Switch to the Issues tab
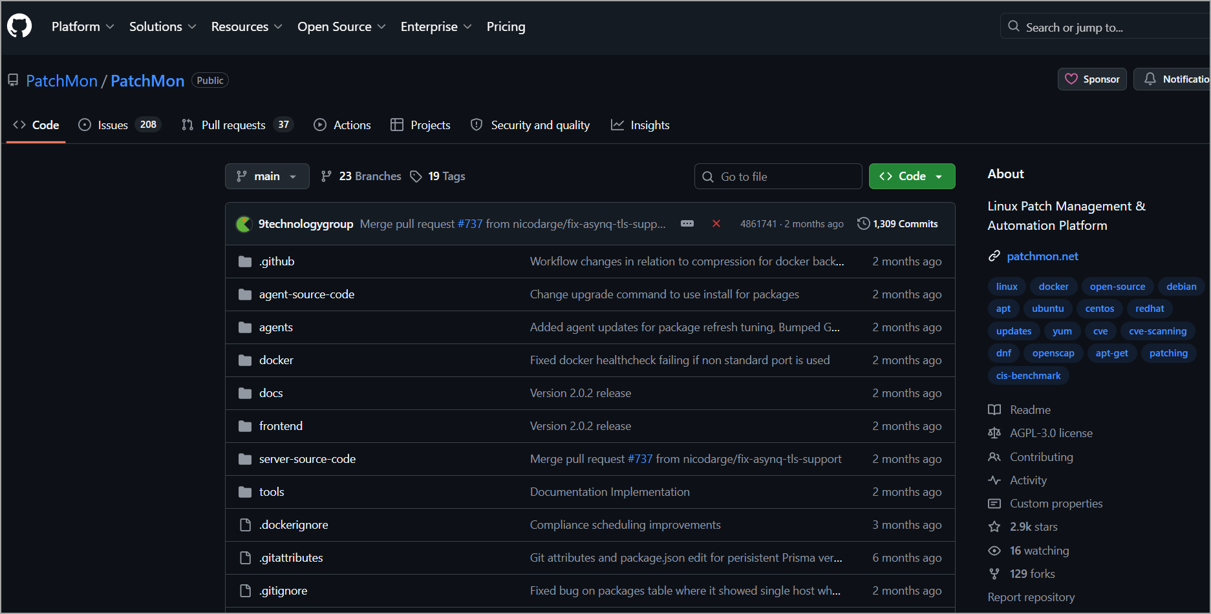Viewport: 1211px width, 614px height. 119,125
